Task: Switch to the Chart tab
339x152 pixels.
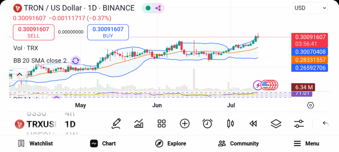Action: [x=103, y=143]
